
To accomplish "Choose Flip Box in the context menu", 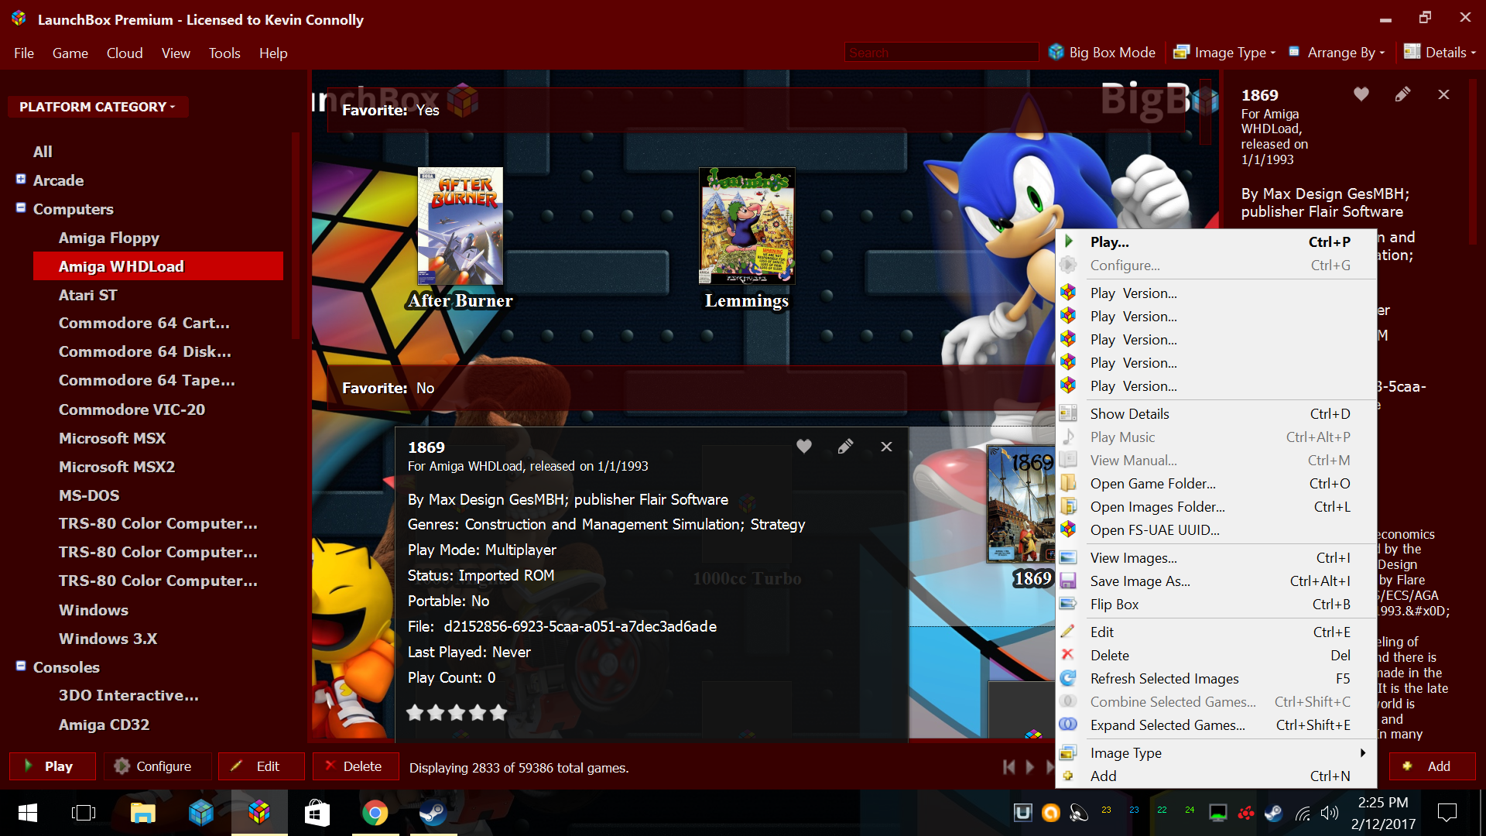I will coord(1216,605).
